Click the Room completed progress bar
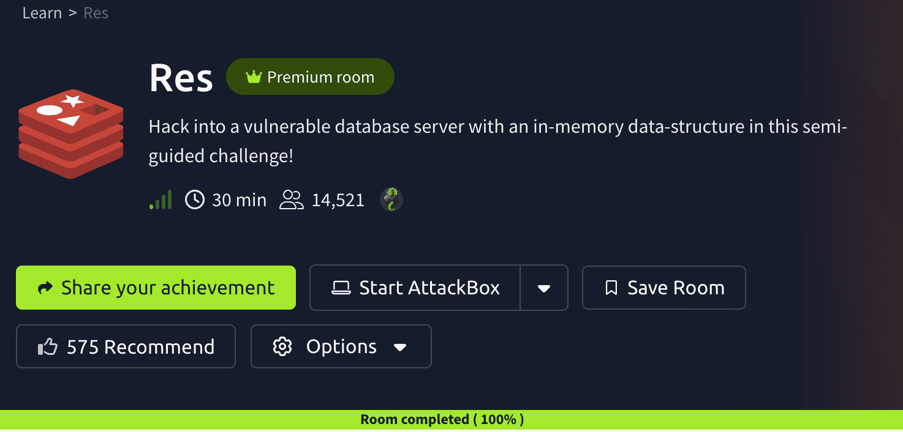Viewport: 903px width, 432px height. coord(441,419)
